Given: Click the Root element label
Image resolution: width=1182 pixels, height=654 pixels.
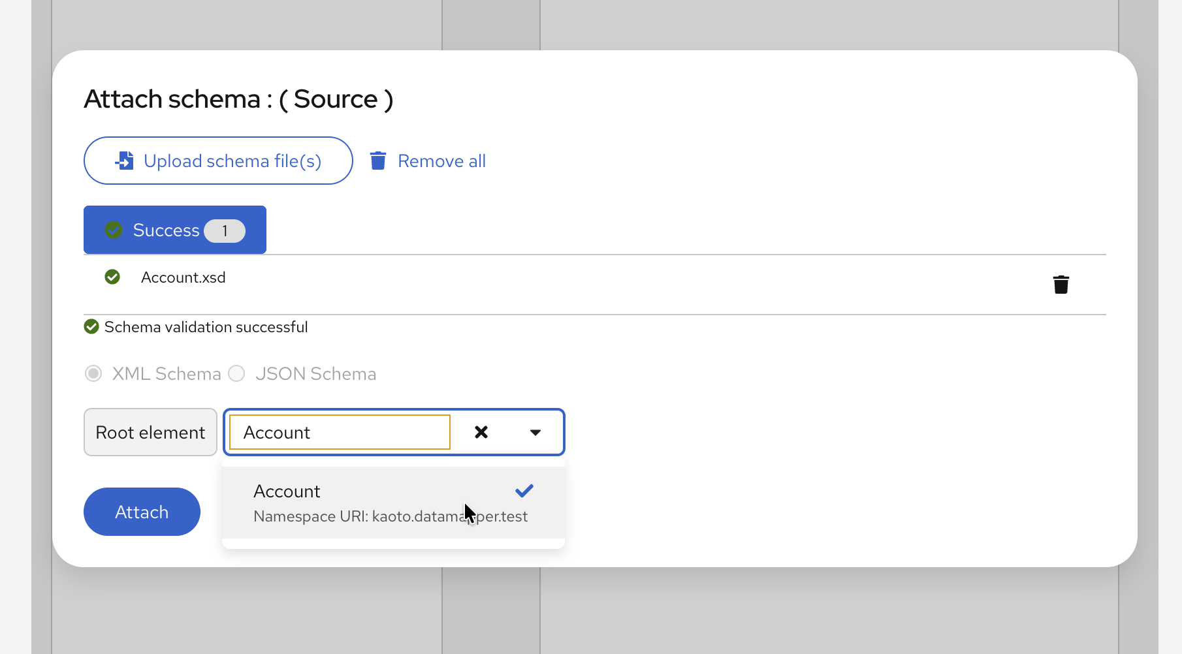Looking at the screenshot, I should tap(150, 432).
